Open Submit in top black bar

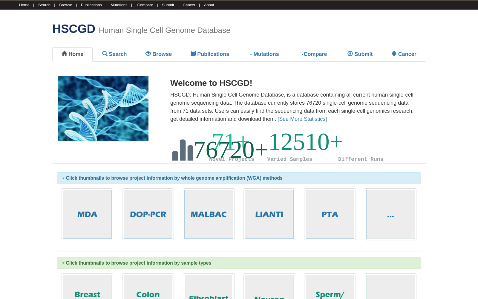click(168, 5)
